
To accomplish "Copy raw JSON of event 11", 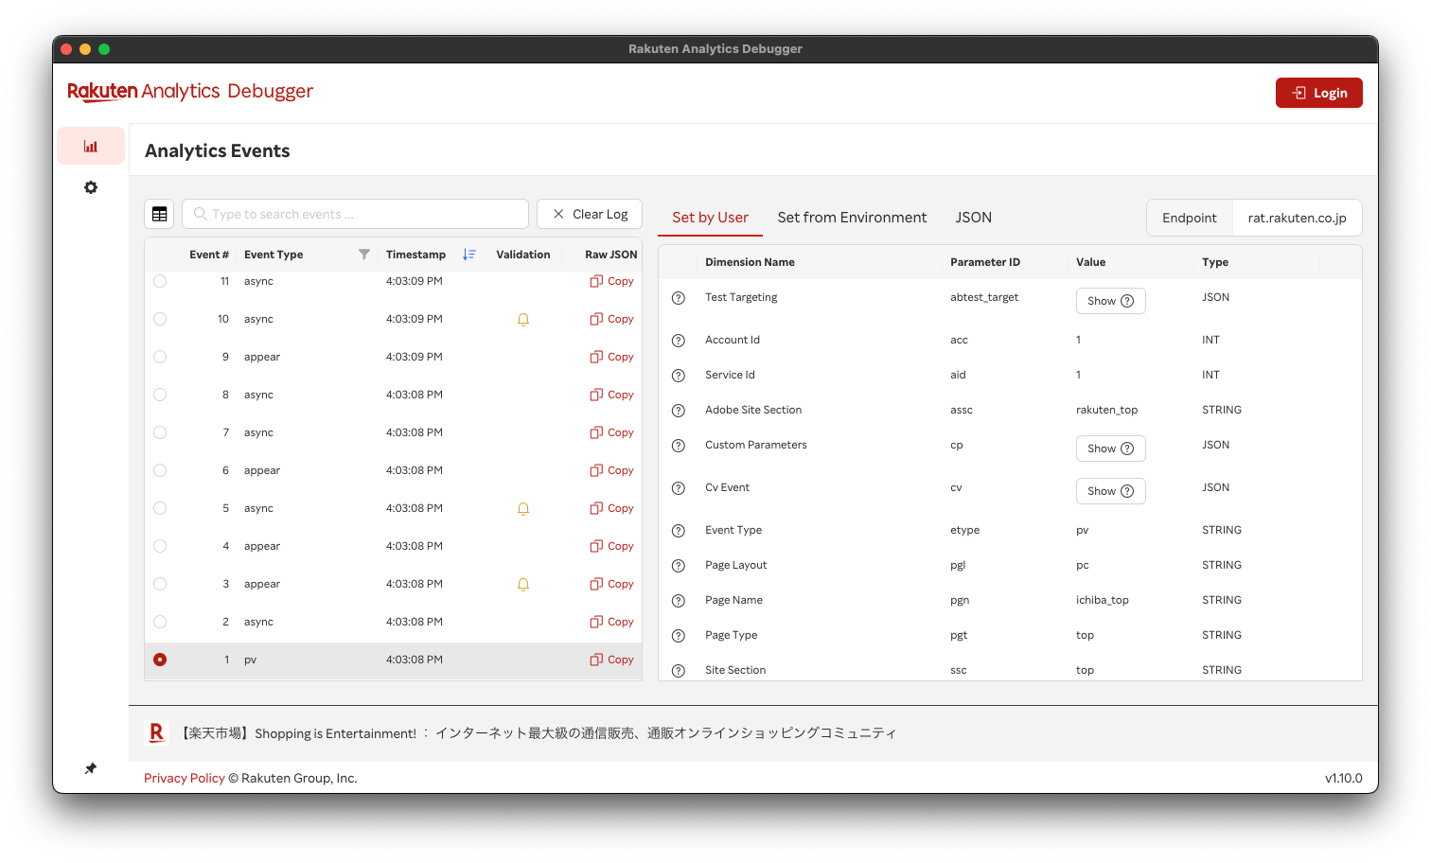I will pos(611,281).
